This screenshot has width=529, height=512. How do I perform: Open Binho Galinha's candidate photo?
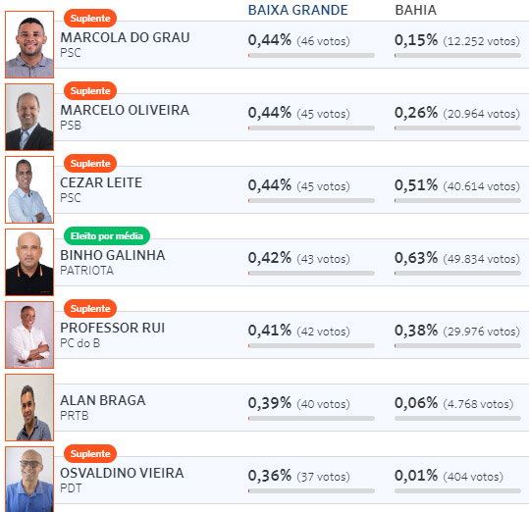[29, 262]
